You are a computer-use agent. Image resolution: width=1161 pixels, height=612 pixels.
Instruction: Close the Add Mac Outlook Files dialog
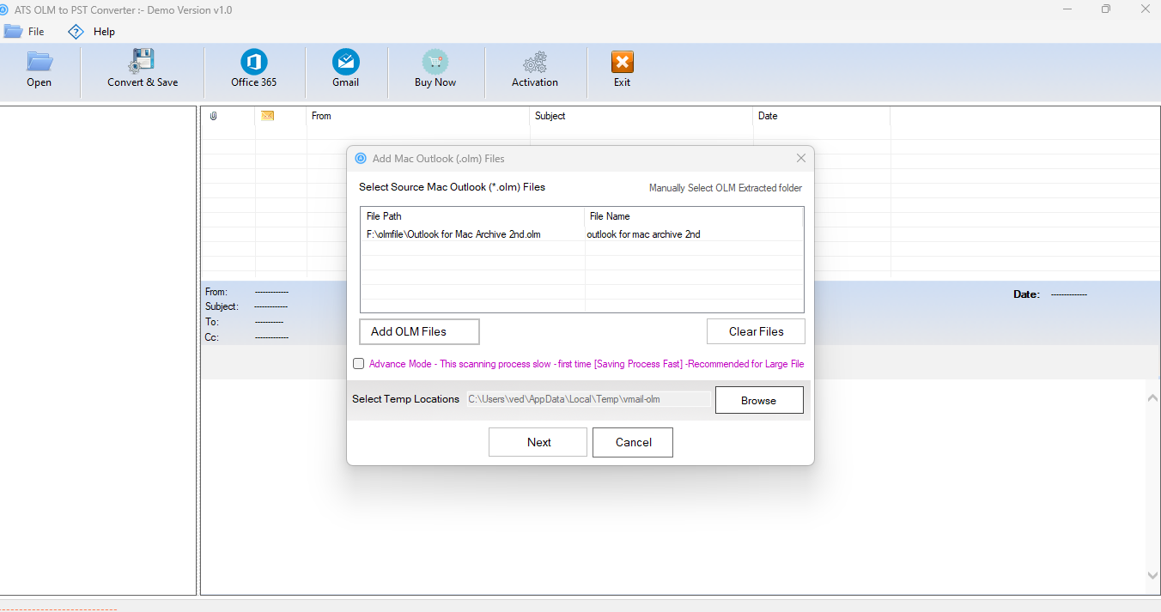point(800,159)
